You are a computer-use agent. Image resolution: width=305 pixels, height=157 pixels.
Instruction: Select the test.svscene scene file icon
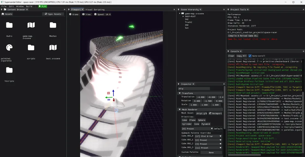[53, 47]
